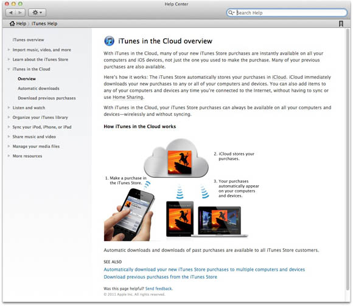Collapse iTunes in the Cloud section
Image resolution: width=353 pixels, height=306 pixels.
[x=9, y=69]
